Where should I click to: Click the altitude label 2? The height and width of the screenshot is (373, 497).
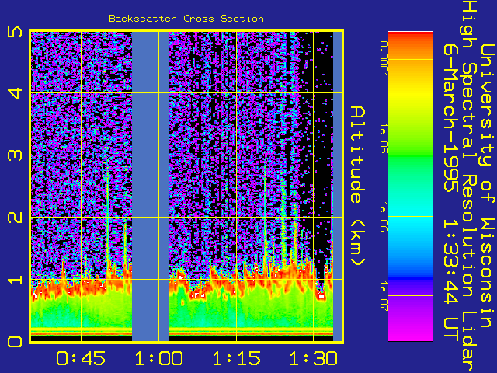15,218
